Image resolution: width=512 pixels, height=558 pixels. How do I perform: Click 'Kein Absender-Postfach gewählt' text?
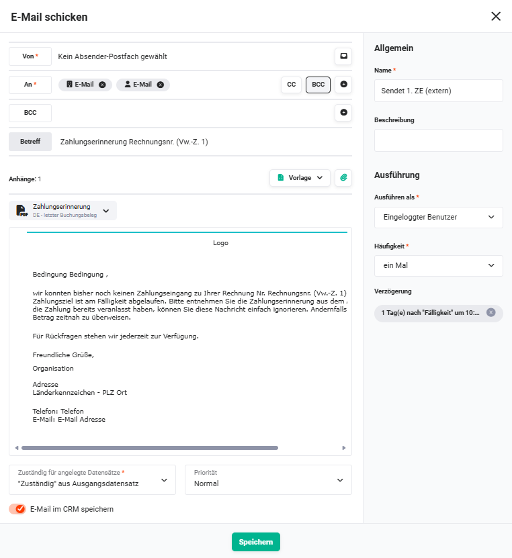pyautogui.click(x=112, y=56)
